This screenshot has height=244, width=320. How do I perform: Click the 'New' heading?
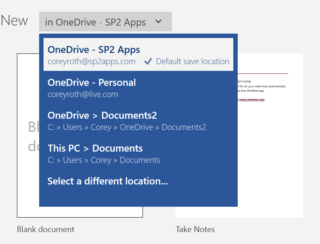pos(14,20)
